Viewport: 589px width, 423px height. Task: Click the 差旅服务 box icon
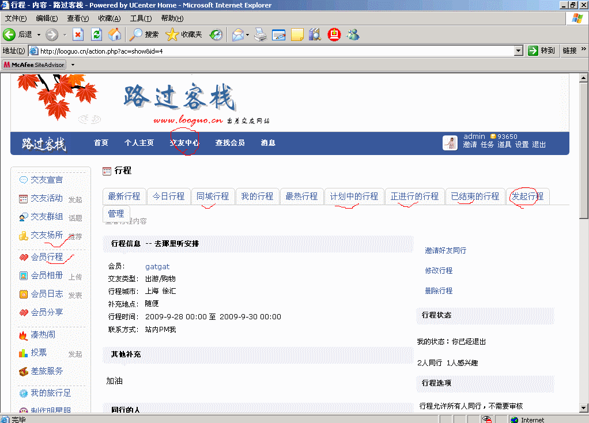pyautogui.click(x=23, y=372)
